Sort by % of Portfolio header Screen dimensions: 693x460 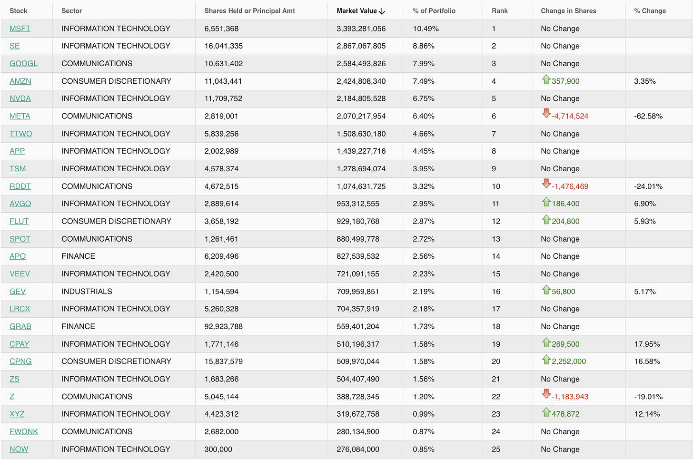[x=434, y=11]
